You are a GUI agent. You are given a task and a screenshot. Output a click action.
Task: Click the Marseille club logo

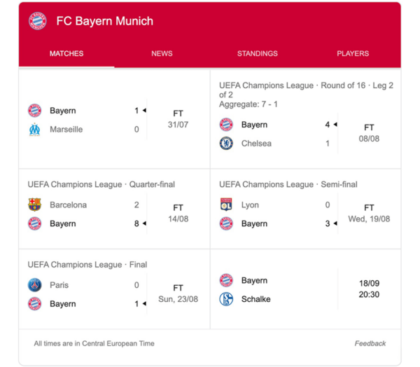coord(34,130)
